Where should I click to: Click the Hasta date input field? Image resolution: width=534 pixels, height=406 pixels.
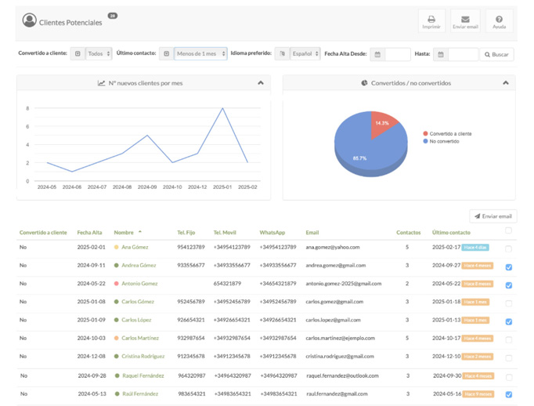point(463,55)
